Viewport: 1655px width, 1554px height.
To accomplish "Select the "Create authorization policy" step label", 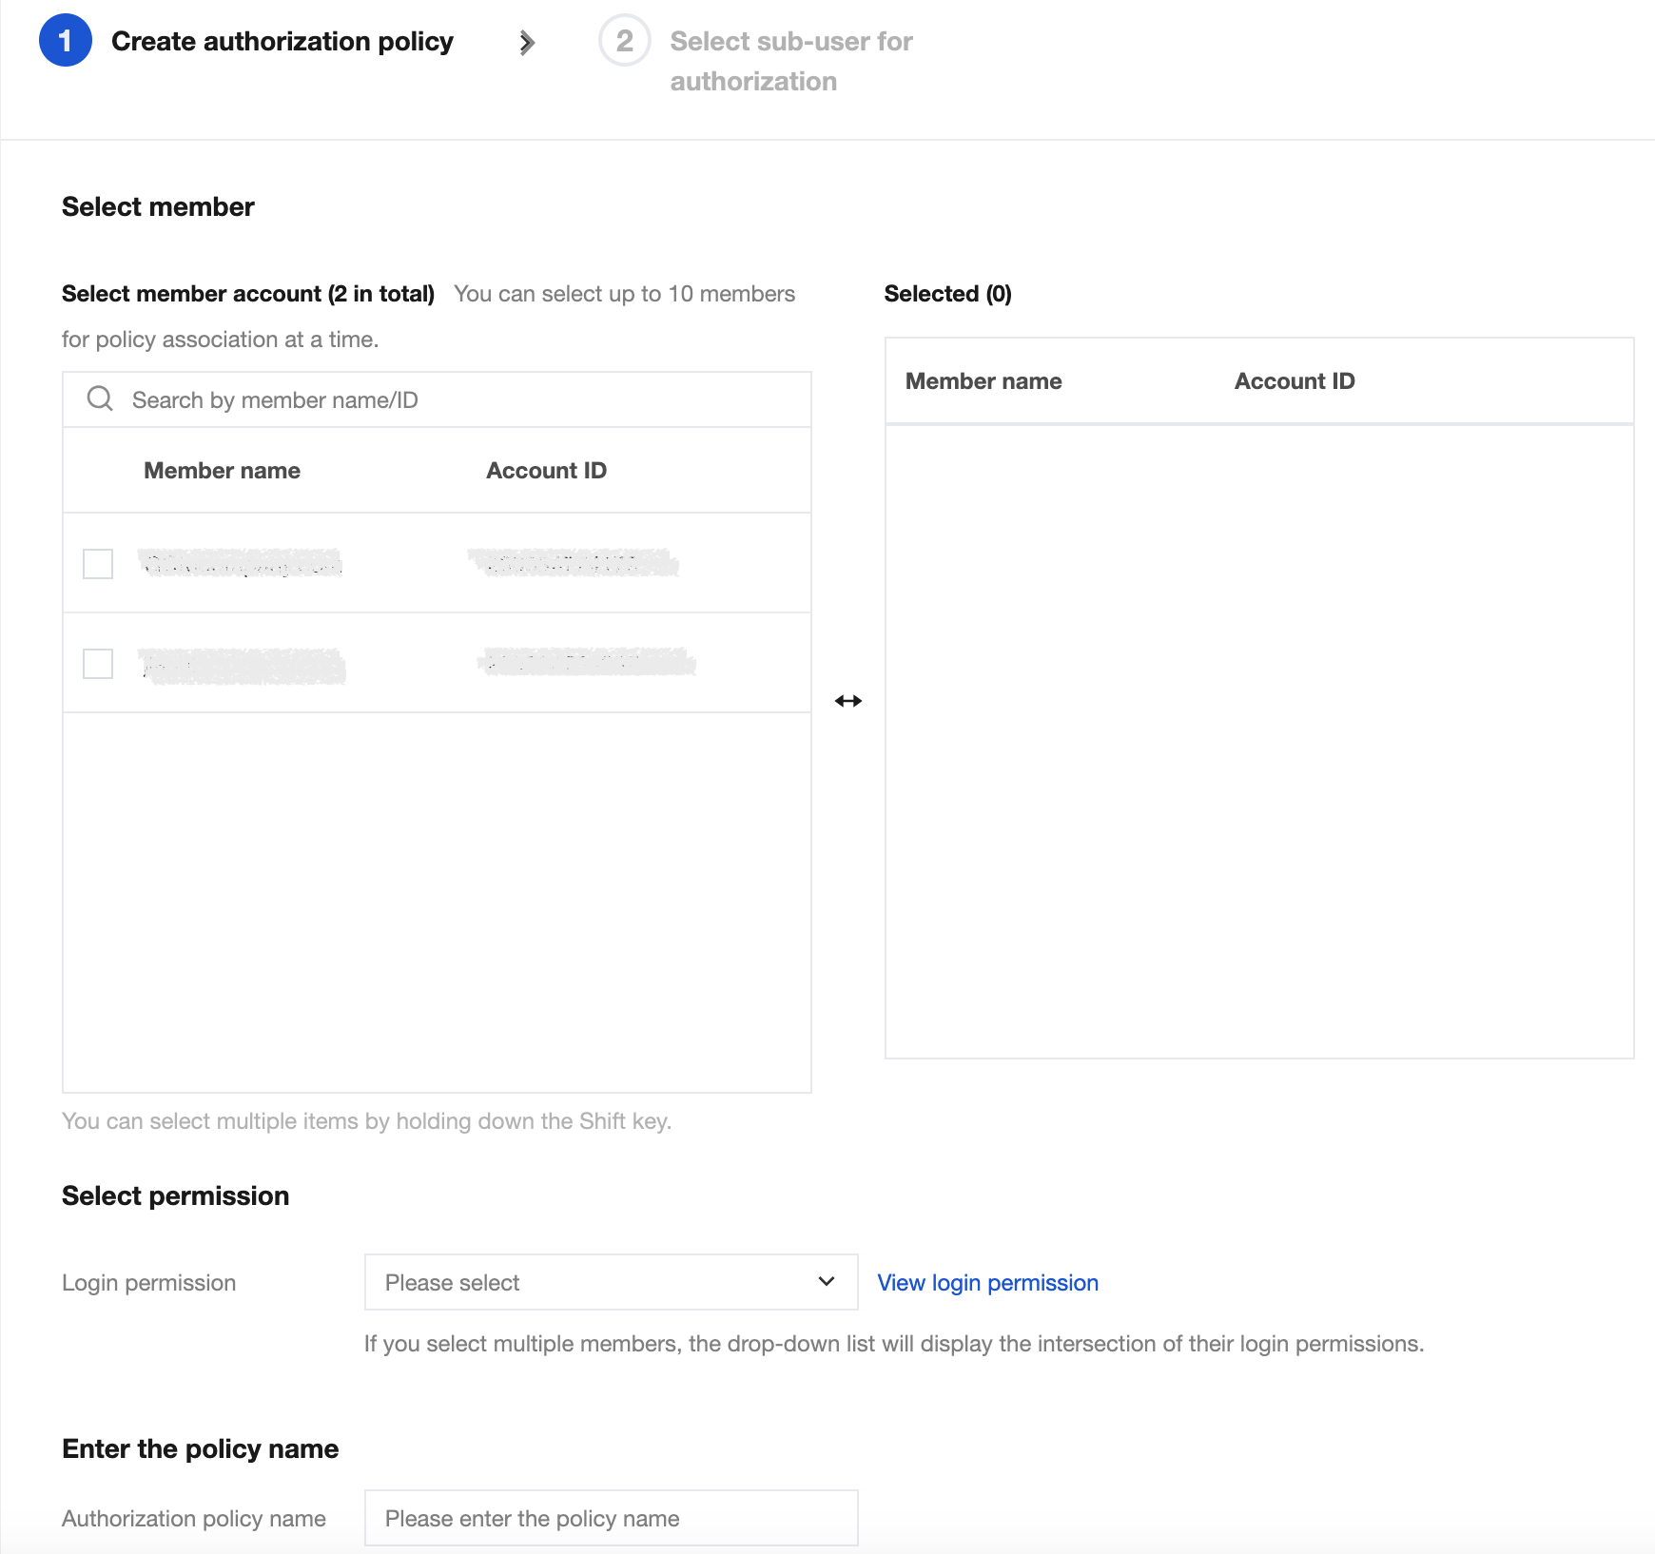I will tap(282, 42).
